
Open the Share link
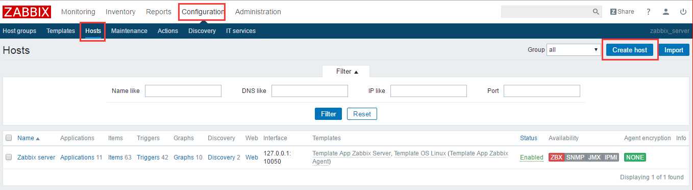click(x=622, y=12)
